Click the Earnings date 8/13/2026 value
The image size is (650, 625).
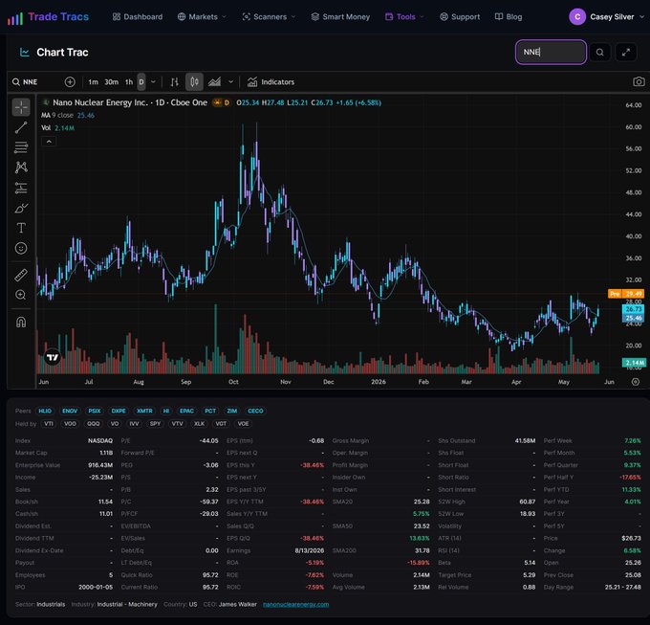pyautogui.click(x=310, y=550)
